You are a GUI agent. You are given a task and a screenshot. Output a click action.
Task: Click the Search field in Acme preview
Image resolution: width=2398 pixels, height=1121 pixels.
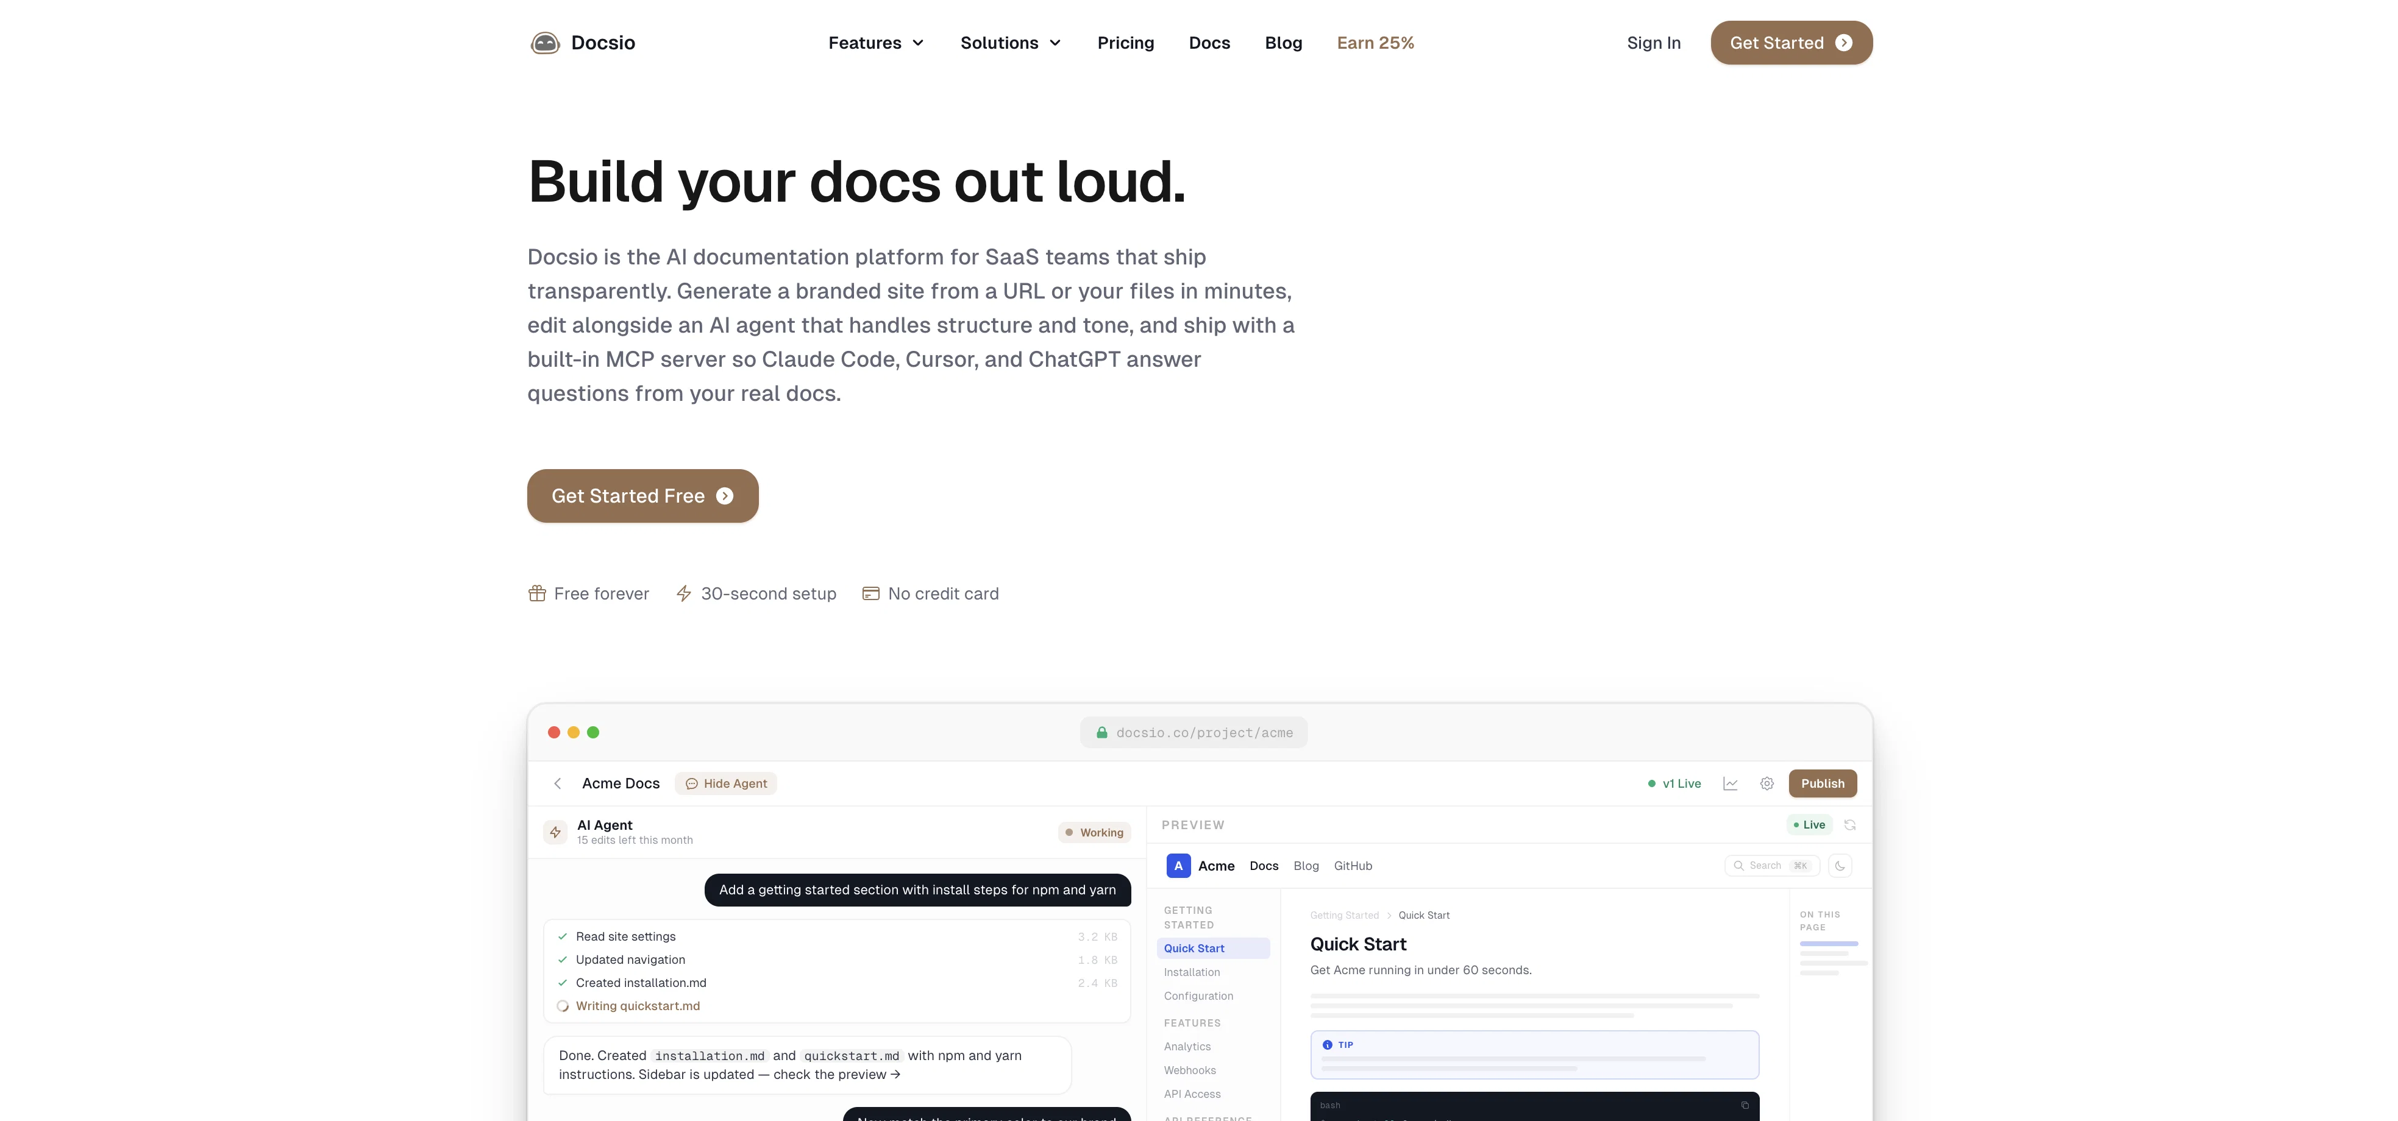pyautogui.click(x=1773, y=866)
